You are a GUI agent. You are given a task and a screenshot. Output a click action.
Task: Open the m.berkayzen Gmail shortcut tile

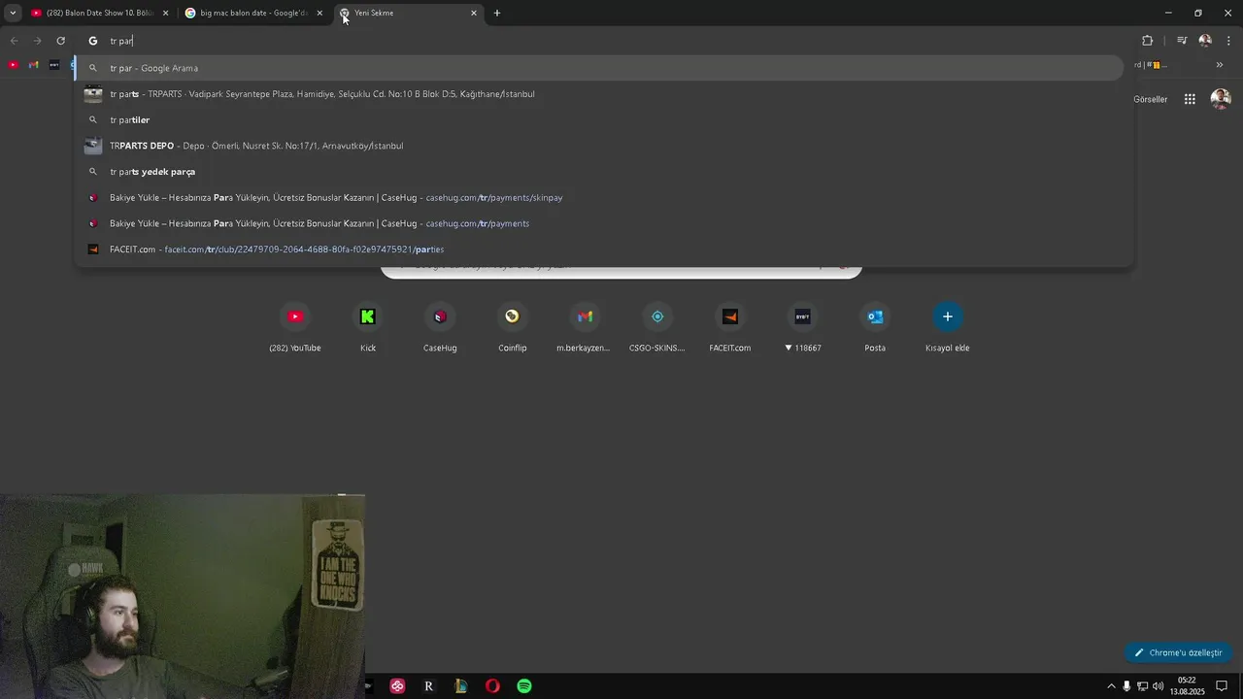(x=585, y=327)
